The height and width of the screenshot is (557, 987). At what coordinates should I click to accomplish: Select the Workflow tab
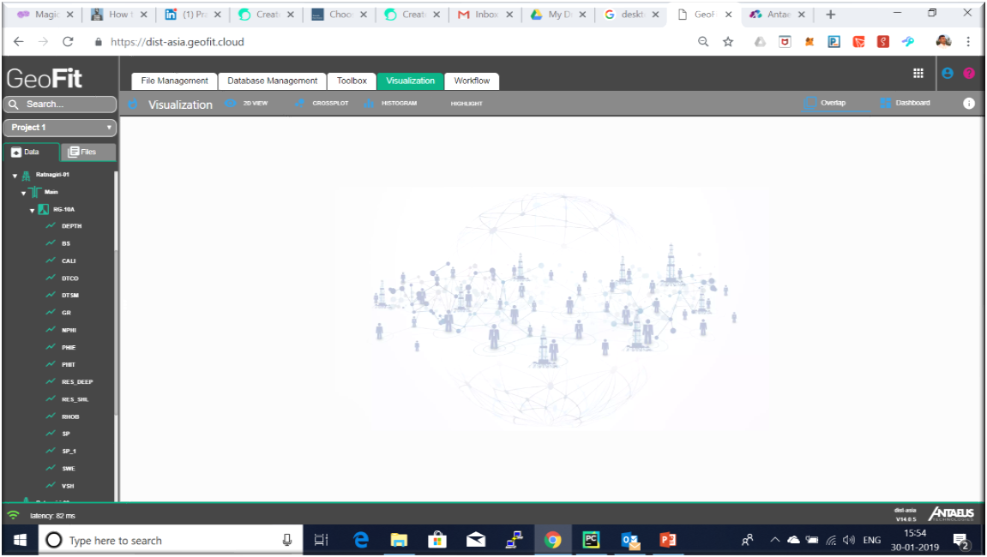tap(472, 81)
